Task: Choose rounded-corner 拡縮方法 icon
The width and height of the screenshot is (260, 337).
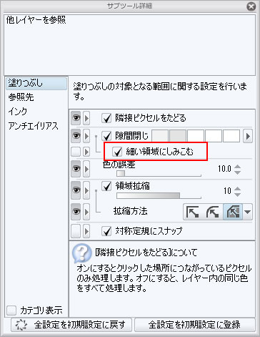Action: click(x=212, y=212)
